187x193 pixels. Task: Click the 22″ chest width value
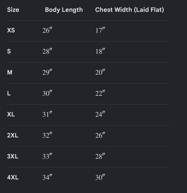click(100, 93)
